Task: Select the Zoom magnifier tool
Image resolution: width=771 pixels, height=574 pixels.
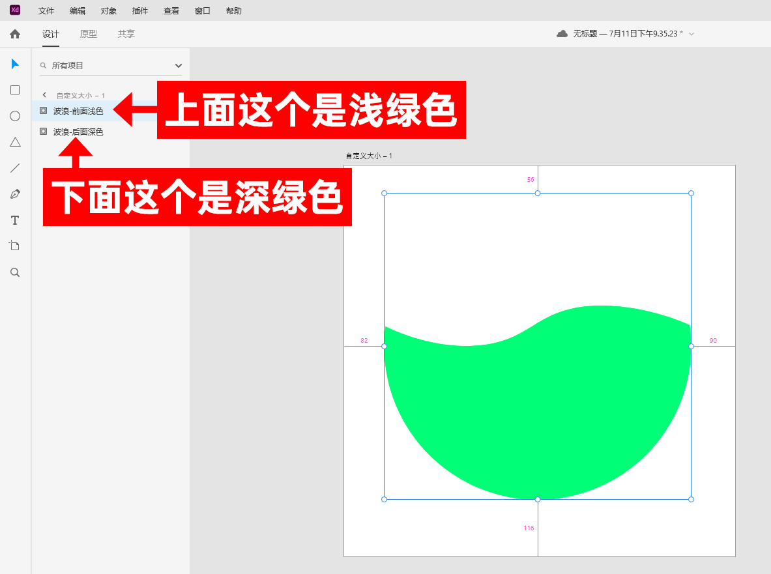Action: coord(15,272)
